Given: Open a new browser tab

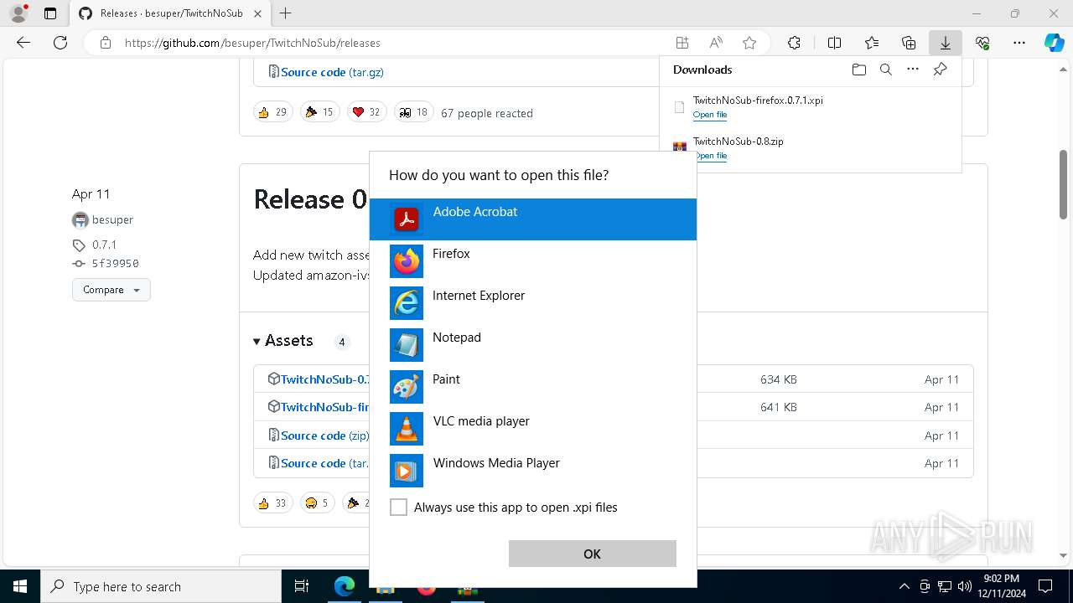Looking at the screenshot, I should (x=286, y=13).
